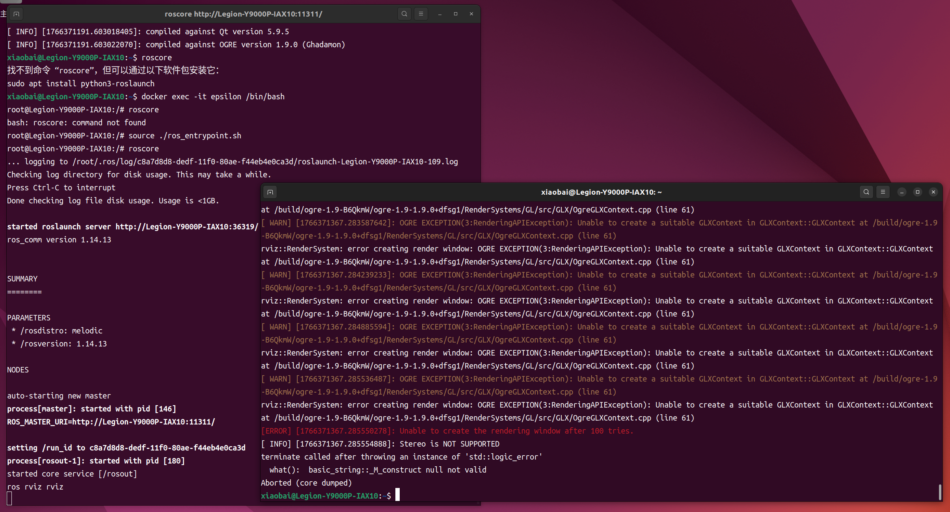Open hamburger menu of the roscore terminal
This screenshot has width=950, height=512.
(421, 14)
